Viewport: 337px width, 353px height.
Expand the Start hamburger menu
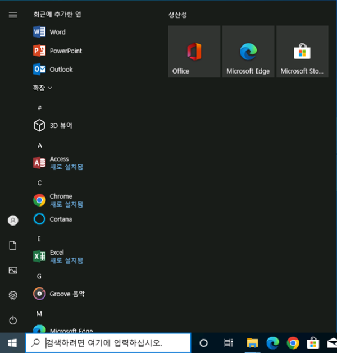tap(13, 15)
